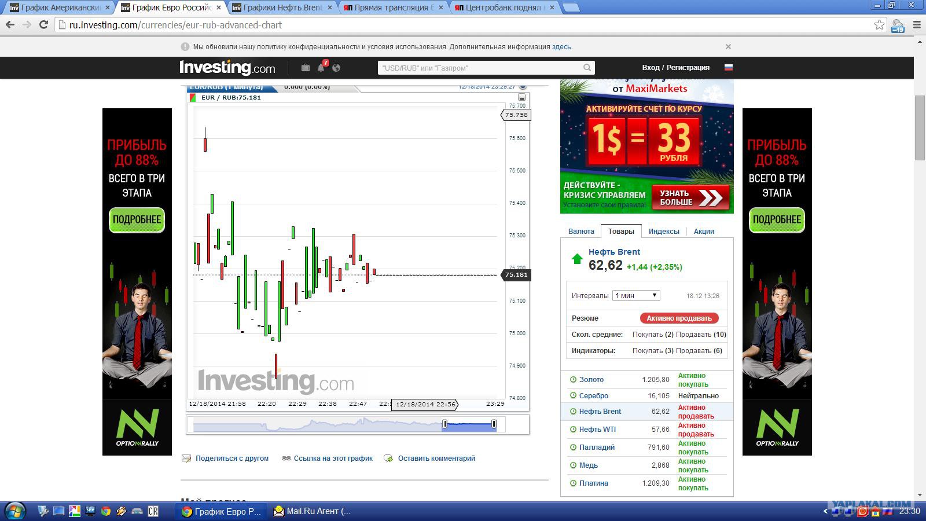Viewport: 926px width, 521px height.
Task: Select Медь in the commodities list
Action: coord(589,465)
